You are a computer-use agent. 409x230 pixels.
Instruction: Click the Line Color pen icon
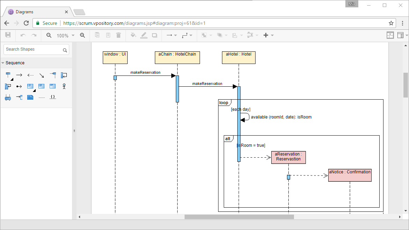144,35
